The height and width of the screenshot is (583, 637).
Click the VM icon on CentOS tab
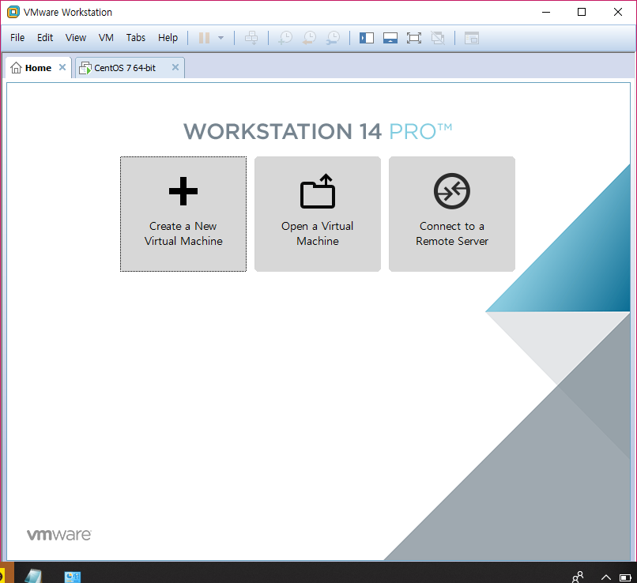pos(85,68)
